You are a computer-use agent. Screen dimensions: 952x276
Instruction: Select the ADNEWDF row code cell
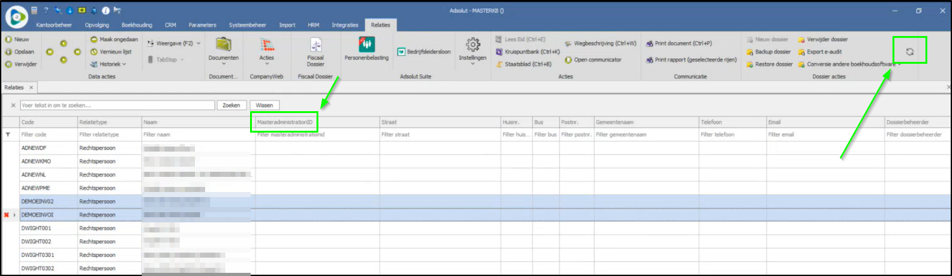47,148
